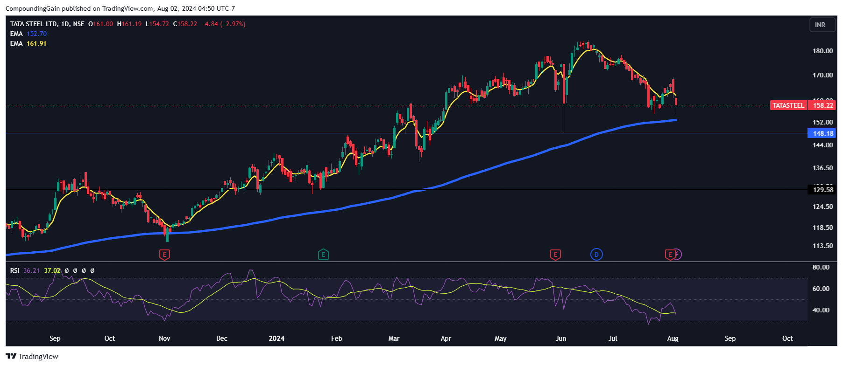Click the 180.00 price axis label

point(822,51)
